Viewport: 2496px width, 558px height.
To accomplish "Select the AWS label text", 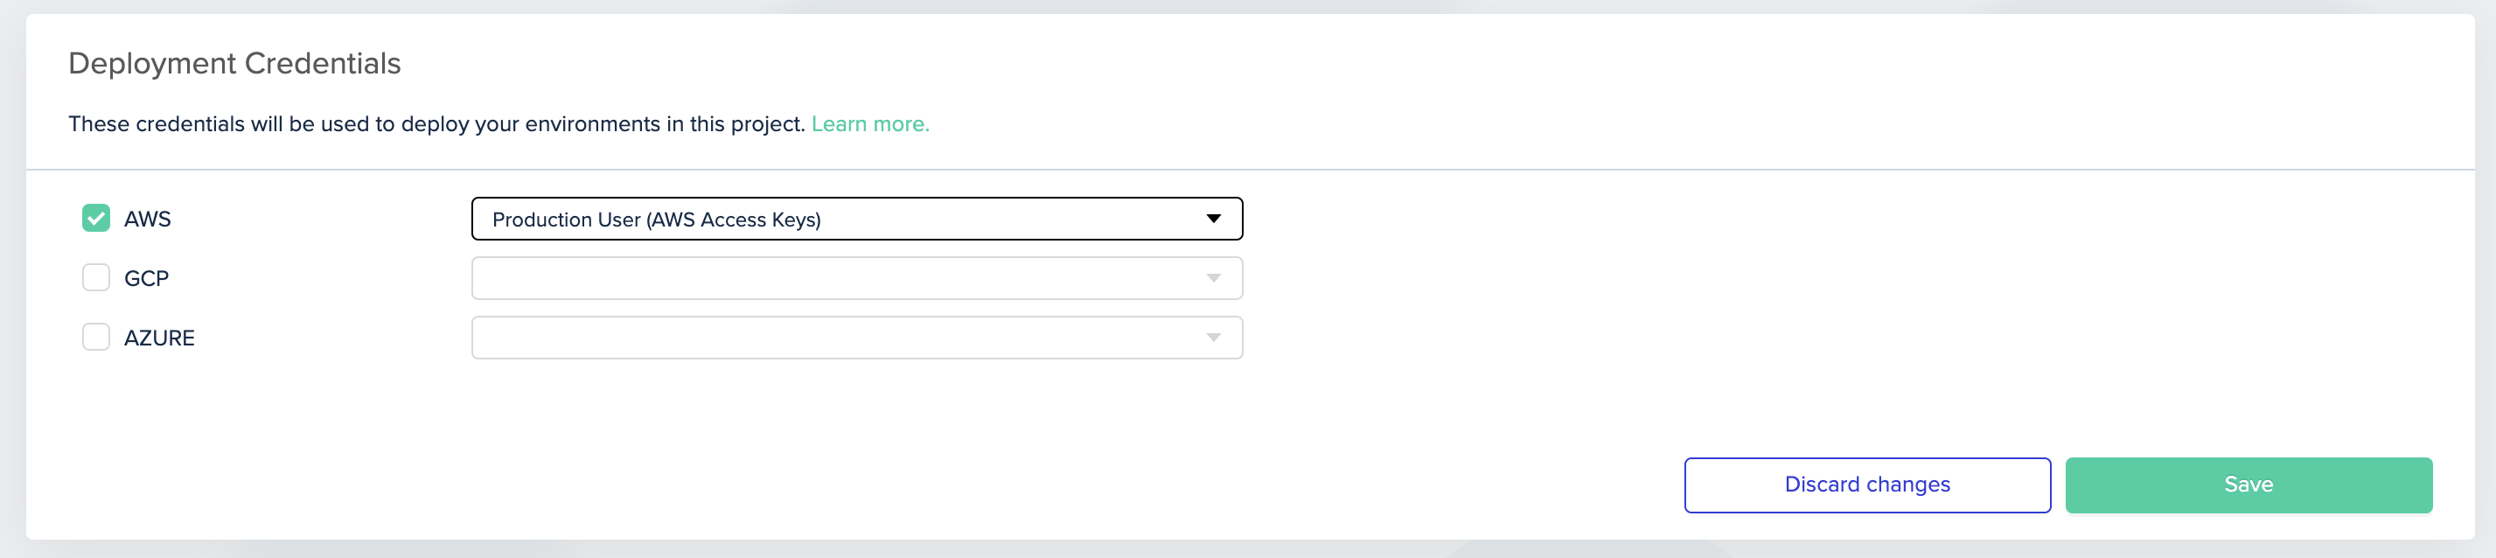I will point(147,219).
